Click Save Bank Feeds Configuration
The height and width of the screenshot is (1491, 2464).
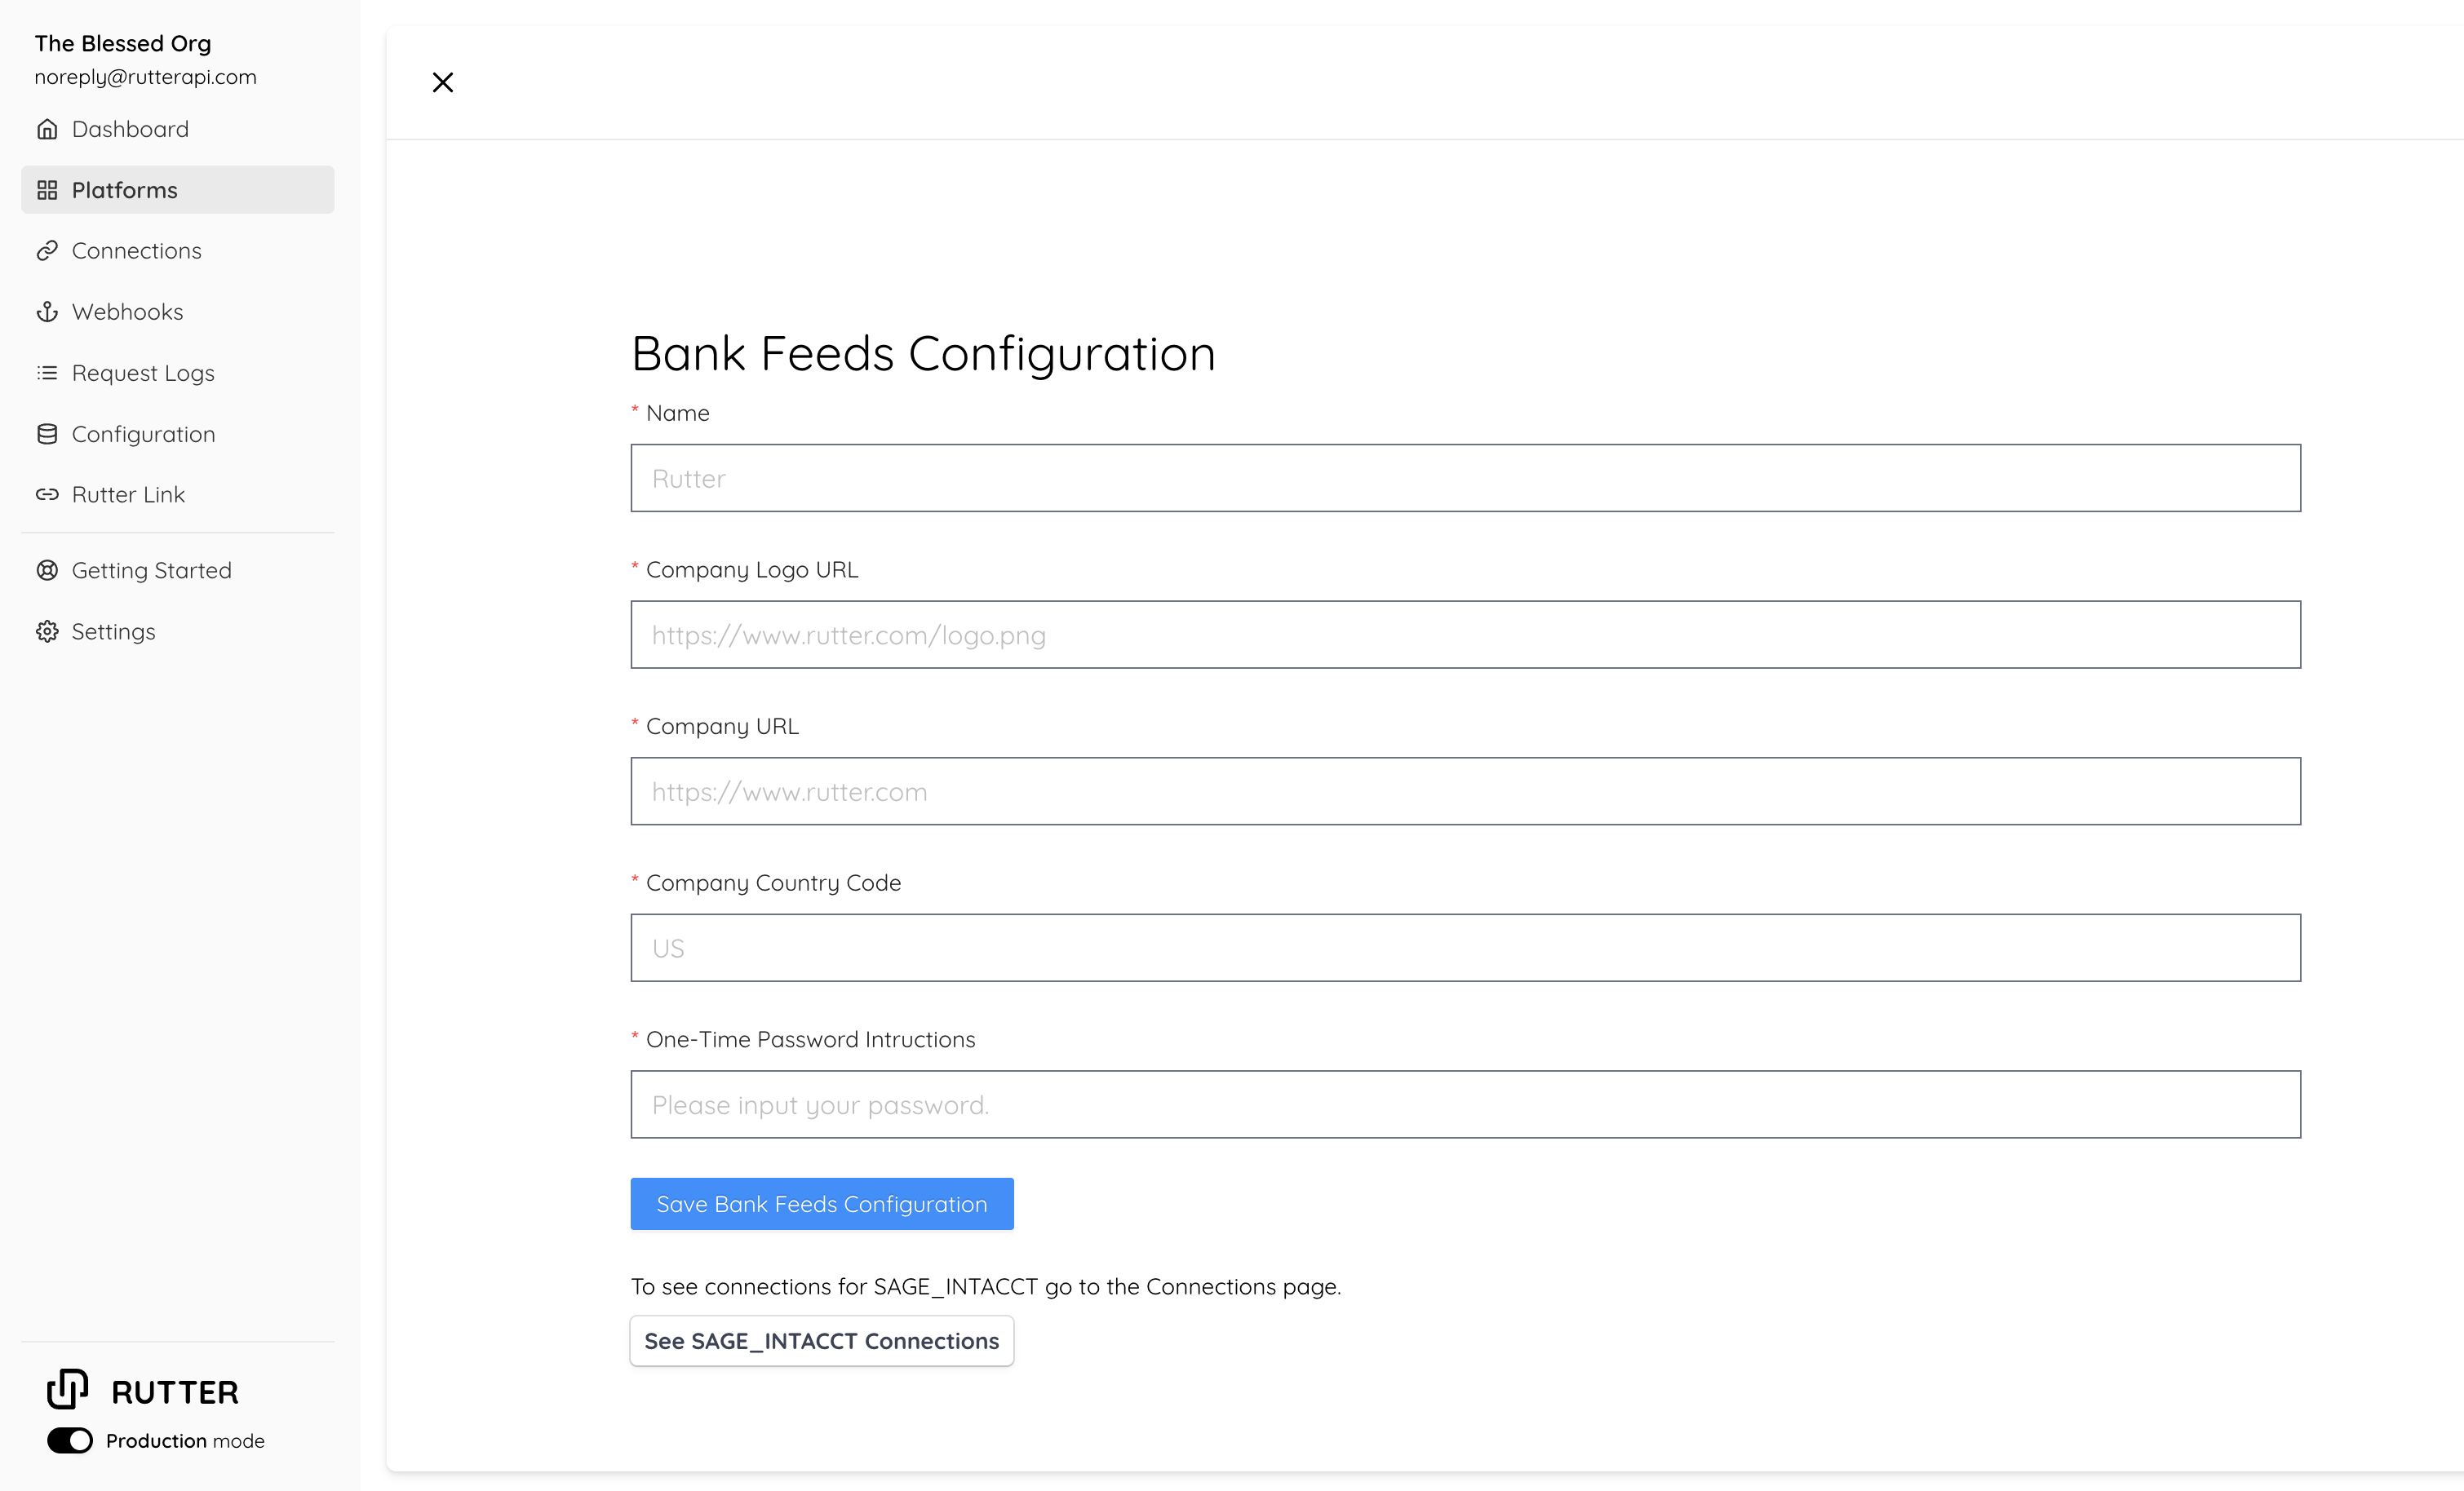pyautogui.click(x=821, y=1203)
